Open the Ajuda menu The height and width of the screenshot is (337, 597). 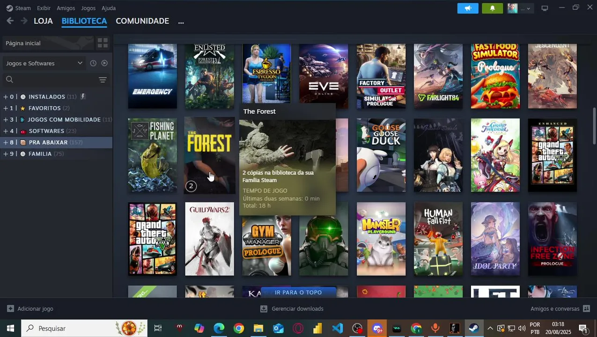point(109,8)
